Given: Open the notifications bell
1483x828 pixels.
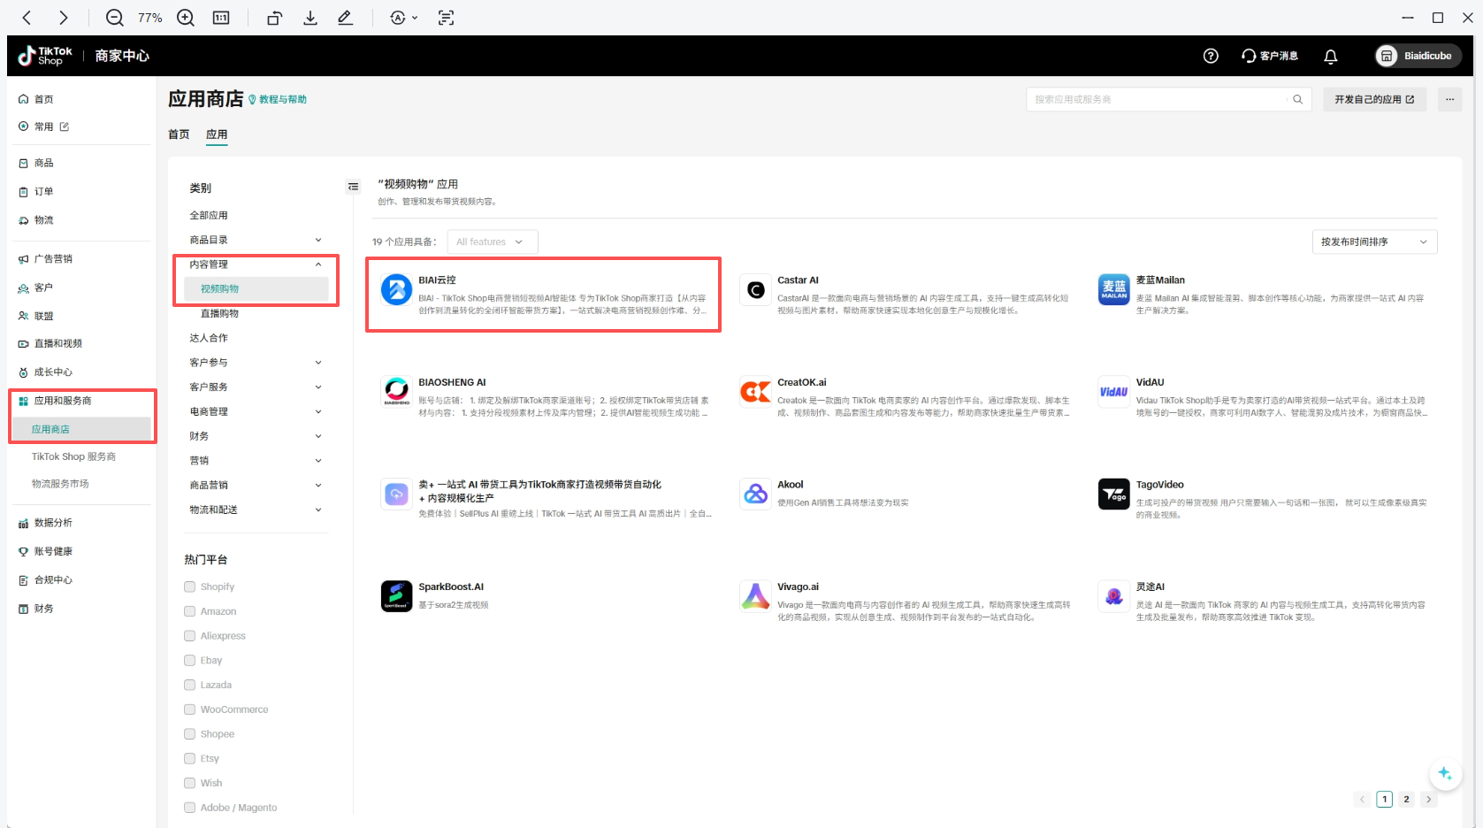Looking at the screenshot, I should coord(1330,56).
